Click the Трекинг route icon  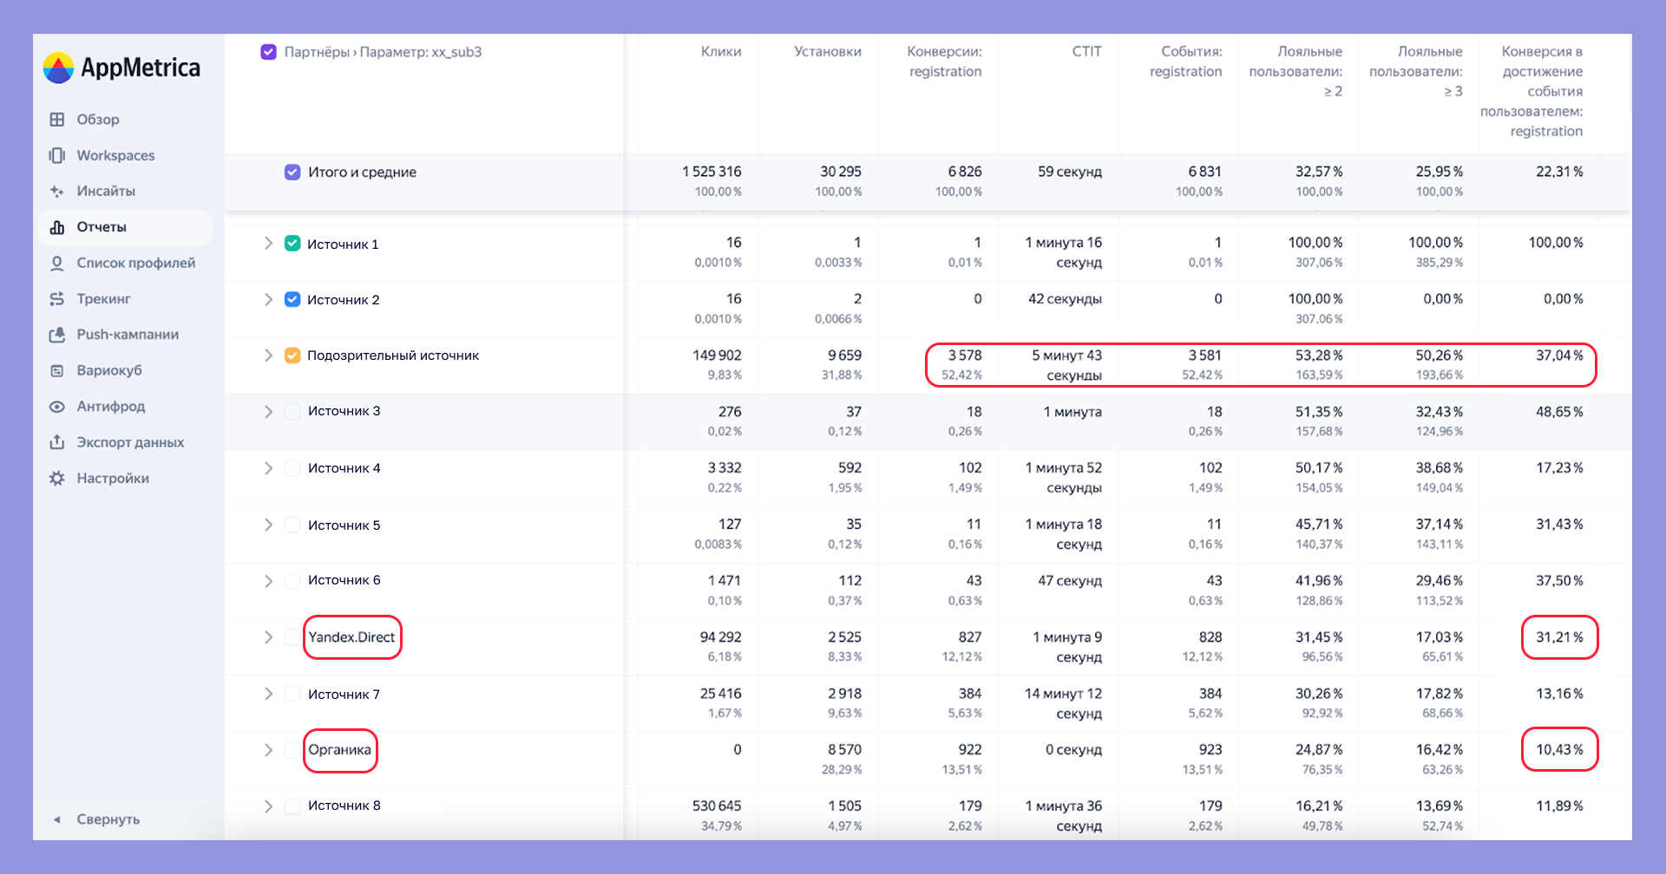pos(57,298)
